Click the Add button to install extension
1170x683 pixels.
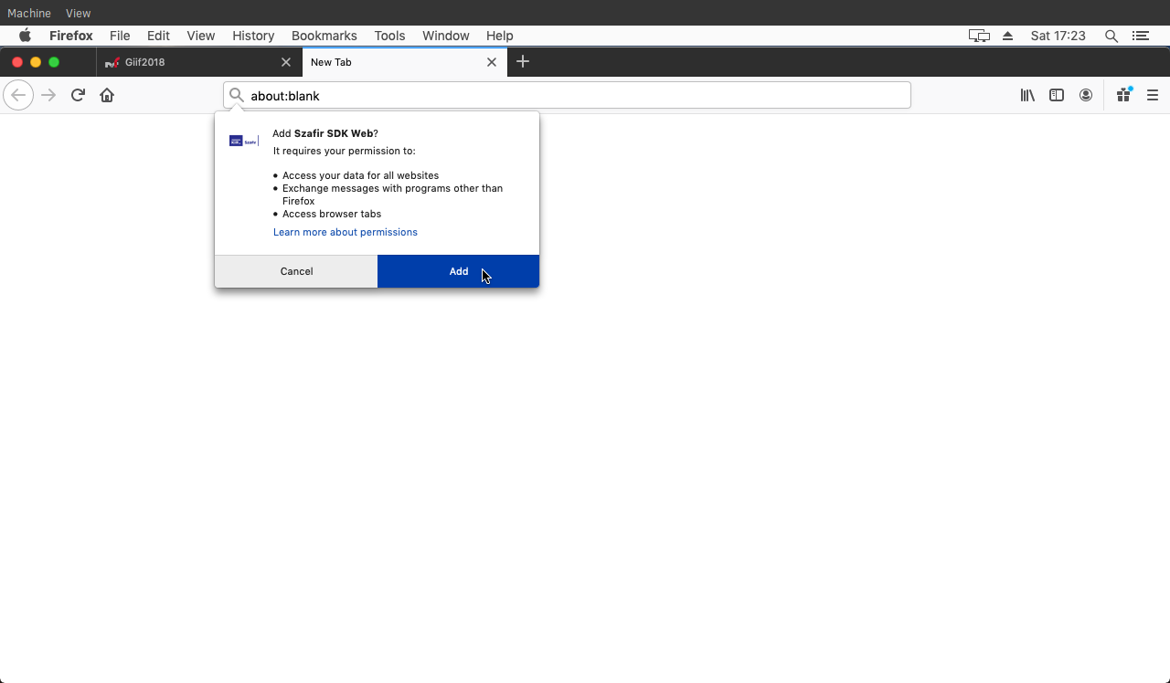pyautogui.click(x=458, y=271)
